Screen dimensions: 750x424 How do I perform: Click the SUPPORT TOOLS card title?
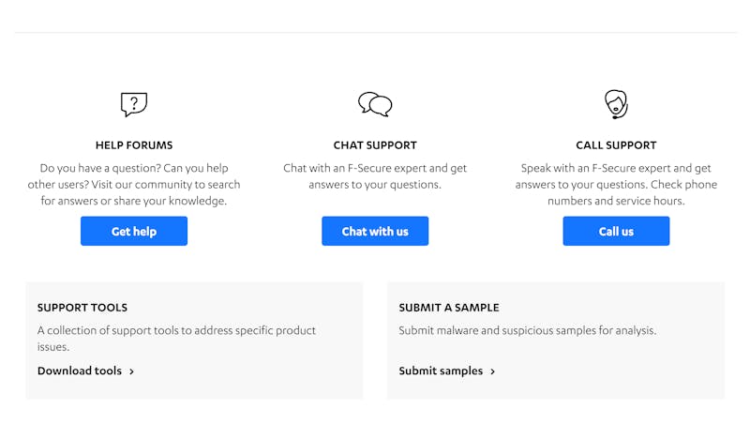click(x=82, y=308)
